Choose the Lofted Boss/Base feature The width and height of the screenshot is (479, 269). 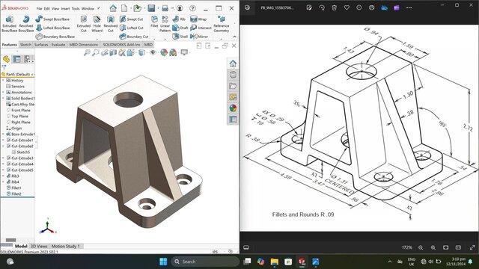tap(52, 28)
